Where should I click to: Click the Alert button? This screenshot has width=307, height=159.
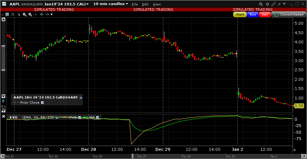[x=240, y=14]
